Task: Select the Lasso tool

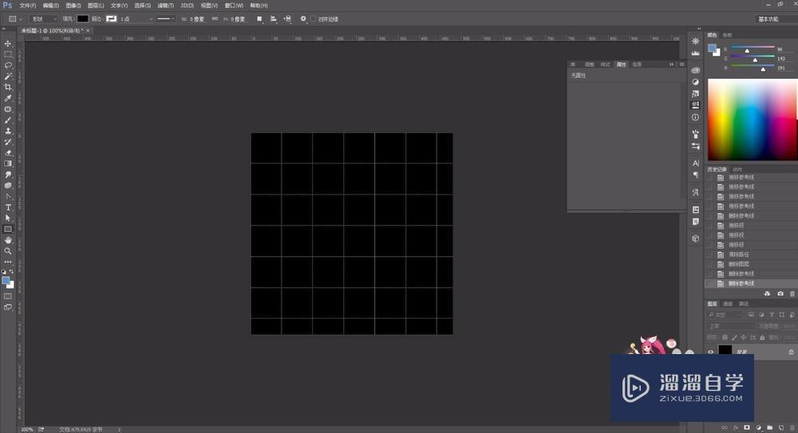Action: pyautogui.click(x=8, y=65)
